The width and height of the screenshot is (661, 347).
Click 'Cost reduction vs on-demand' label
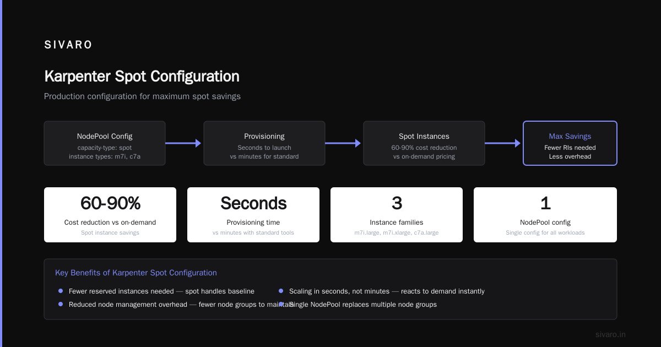click(x=110, y=223)
